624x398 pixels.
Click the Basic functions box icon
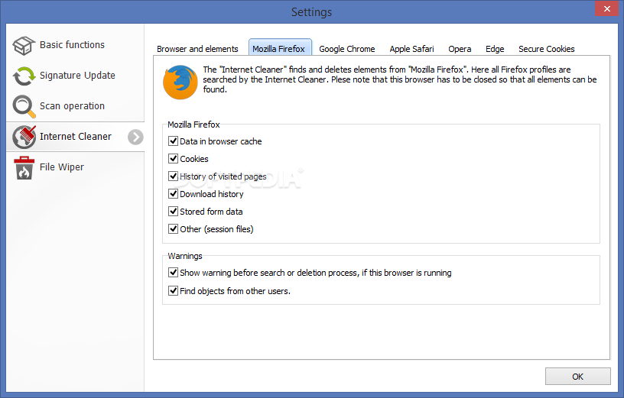coord(24,45)
